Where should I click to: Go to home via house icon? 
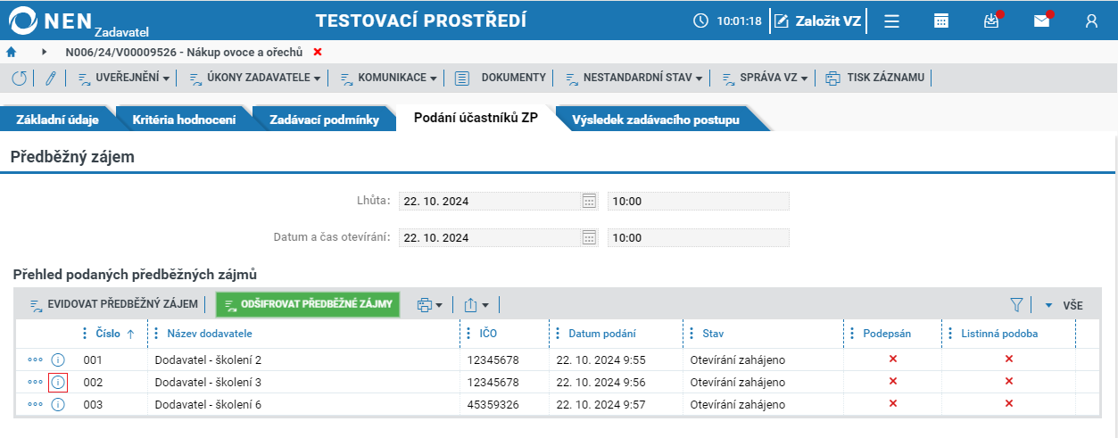tap(12, 52)
